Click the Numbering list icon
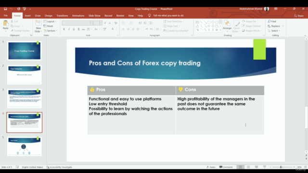308x173 pixels. click(131, 23)
